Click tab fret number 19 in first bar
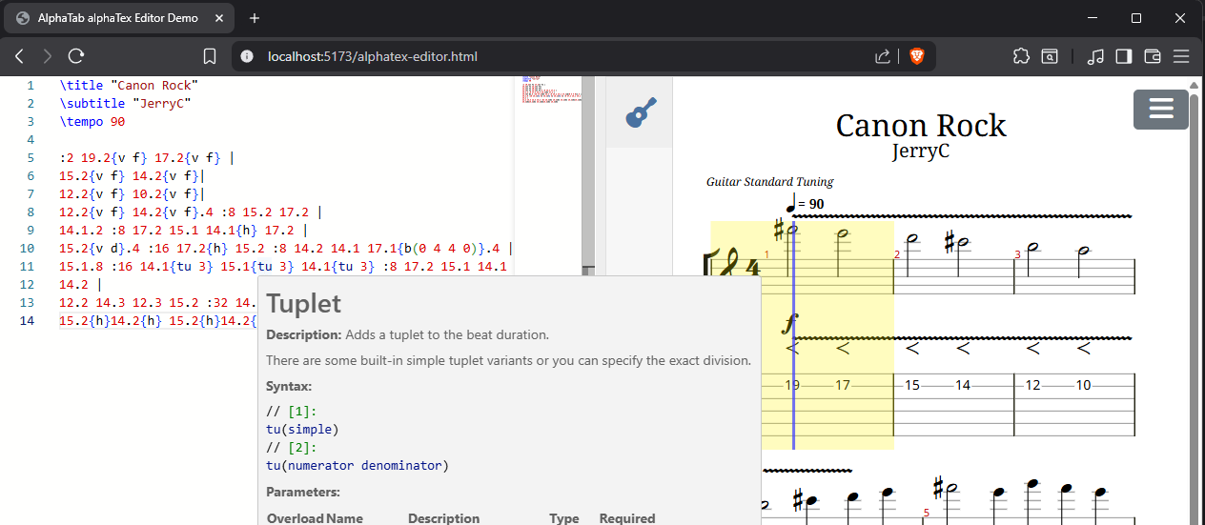The width and height of the screenshot is (1205, 525). (x=792, y=386)
